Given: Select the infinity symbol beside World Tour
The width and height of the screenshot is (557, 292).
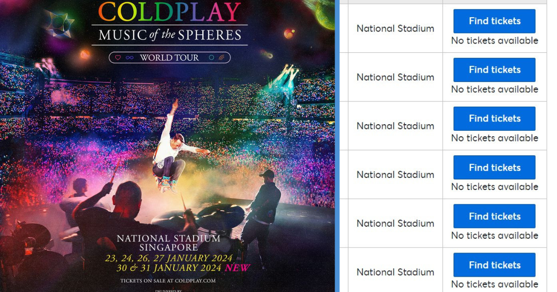Looking at the screenshot, I should (130, 57).
